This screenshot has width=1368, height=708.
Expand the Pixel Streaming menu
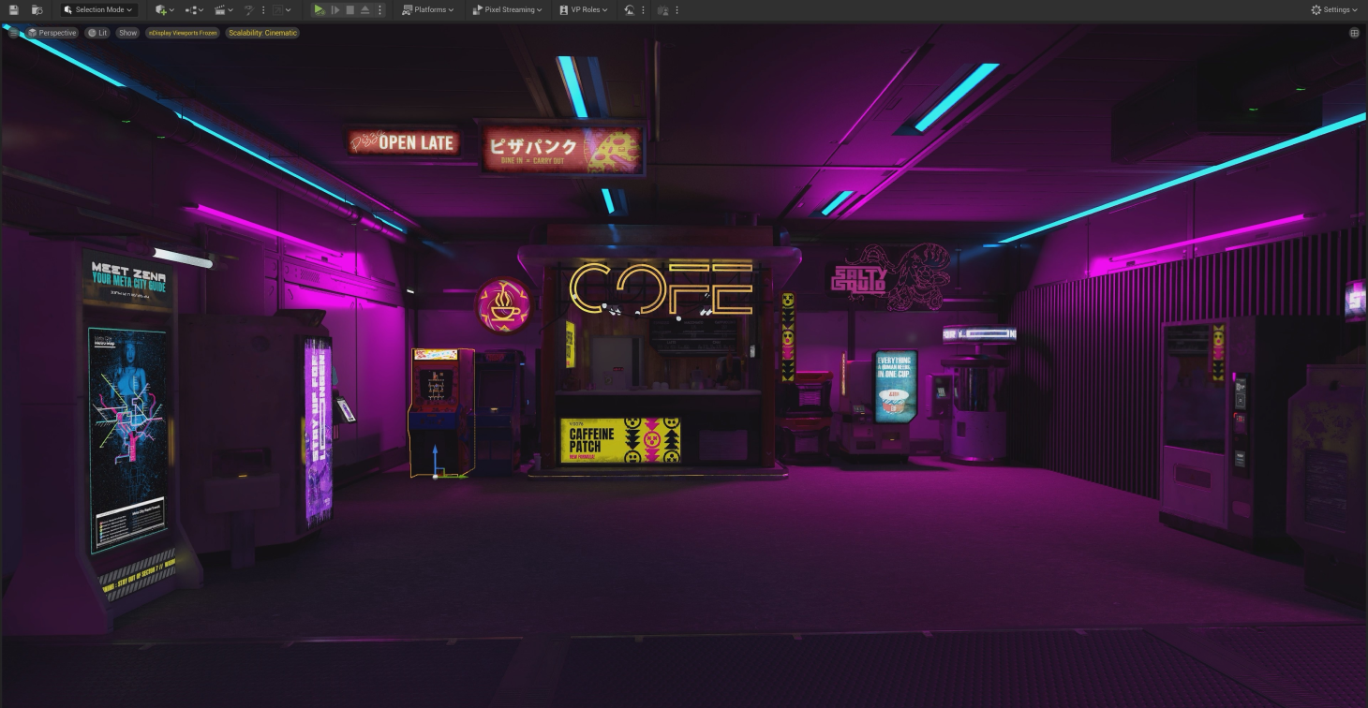[x=506, y=9]
